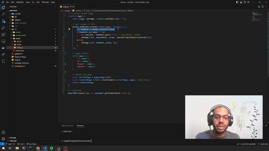Start Live Share from the status bar

click(x=32, y=144)
